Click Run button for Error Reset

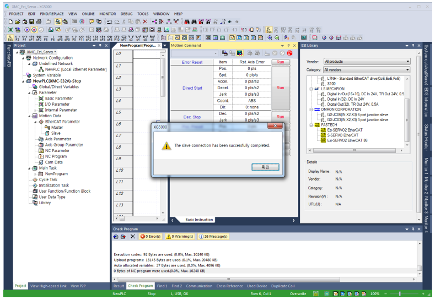280,62
